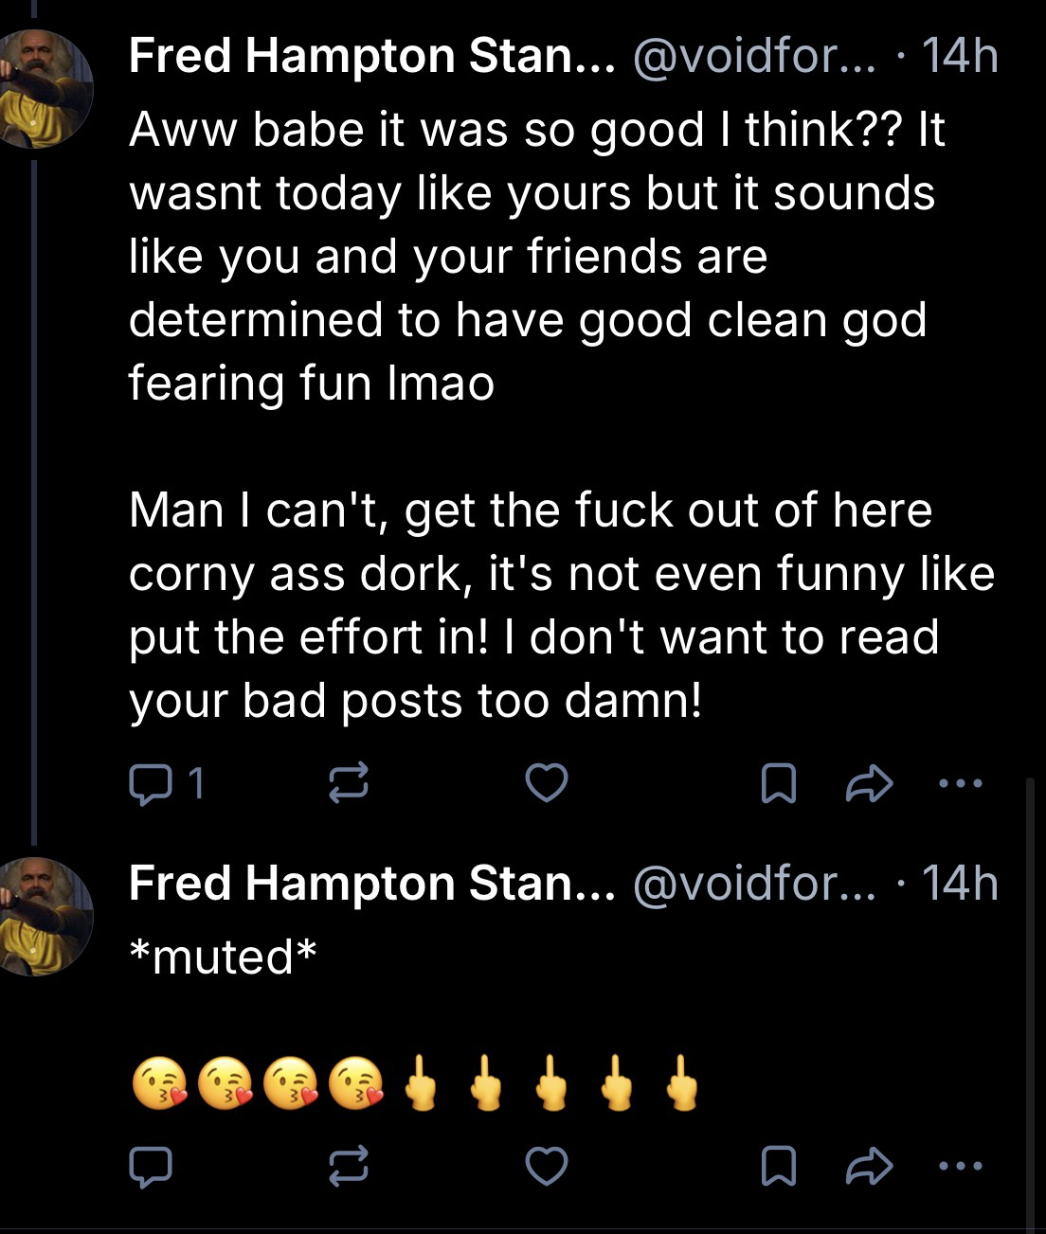
Task: Open more options on the *muted* post
Action: pyautogui.click(x=961, y=1166)
